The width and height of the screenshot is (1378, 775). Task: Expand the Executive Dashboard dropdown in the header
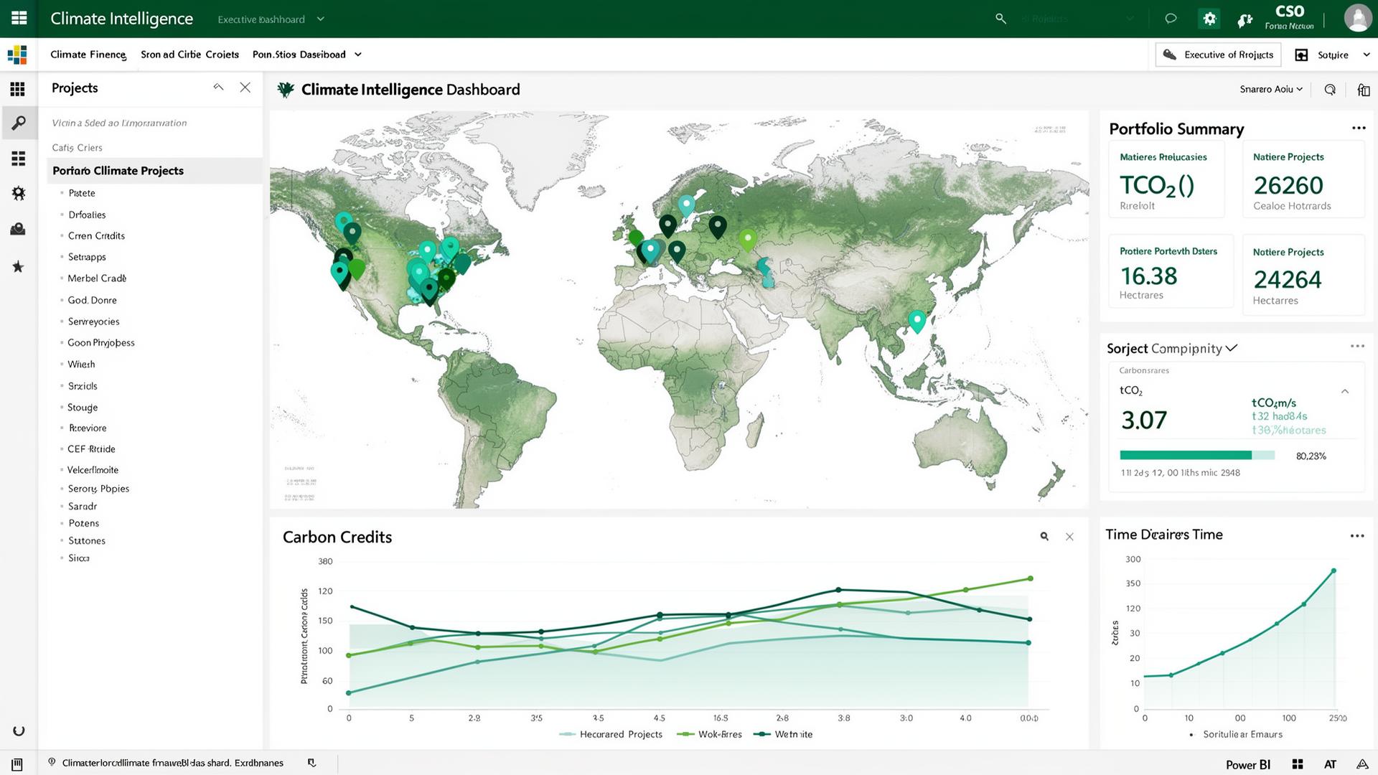tap(321, 19)
